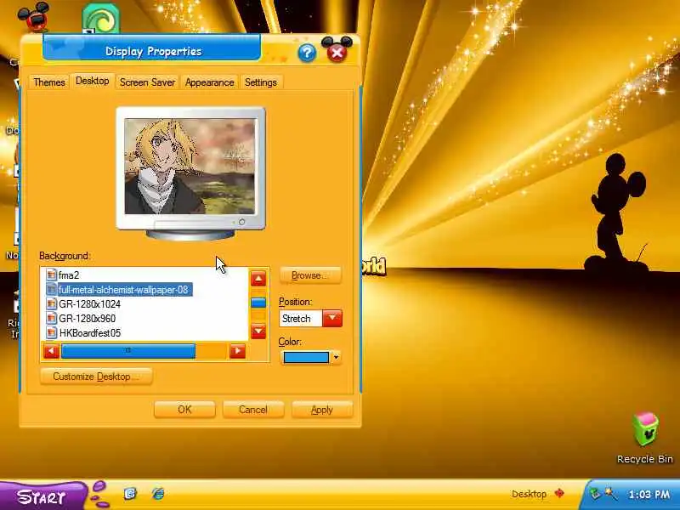The width and height of the screenshot is (680, 510).
Task: Click the first system tray icon
Action: click(x=594, y=494)
